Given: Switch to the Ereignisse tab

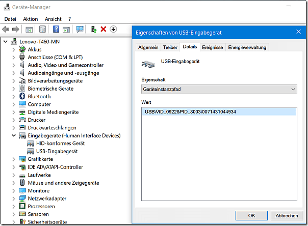Looking at the screenshot, I should point(213,47).
